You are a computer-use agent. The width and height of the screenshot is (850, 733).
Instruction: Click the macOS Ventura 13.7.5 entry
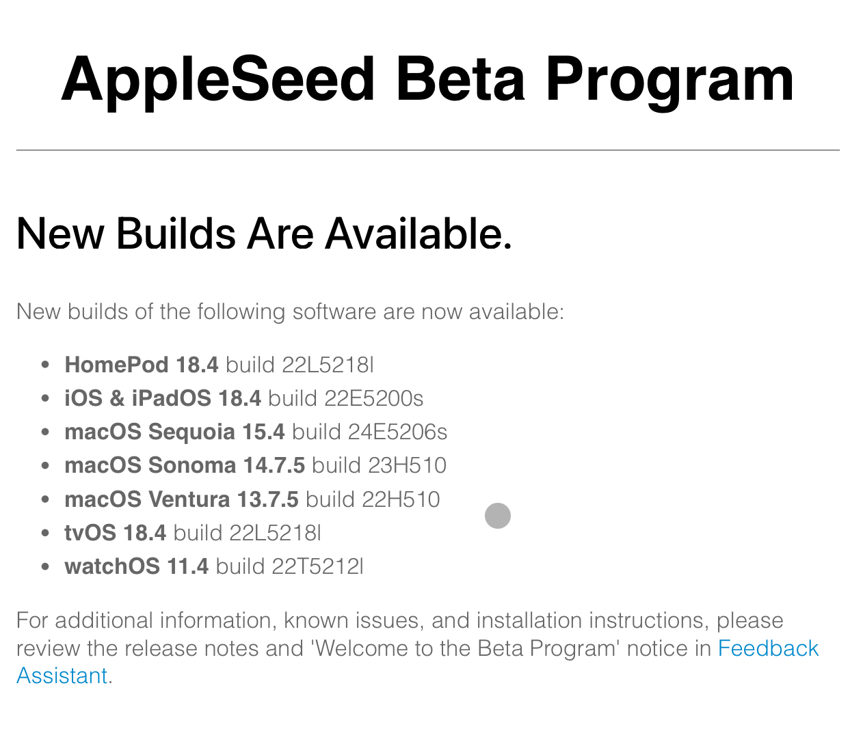(x=181, y=499)
